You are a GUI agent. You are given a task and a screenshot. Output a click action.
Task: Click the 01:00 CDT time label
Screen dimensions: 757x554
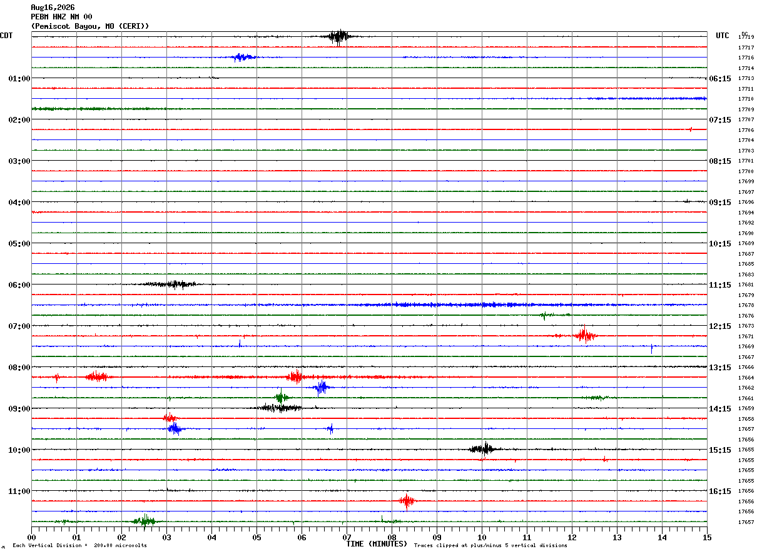pos(19,79)
